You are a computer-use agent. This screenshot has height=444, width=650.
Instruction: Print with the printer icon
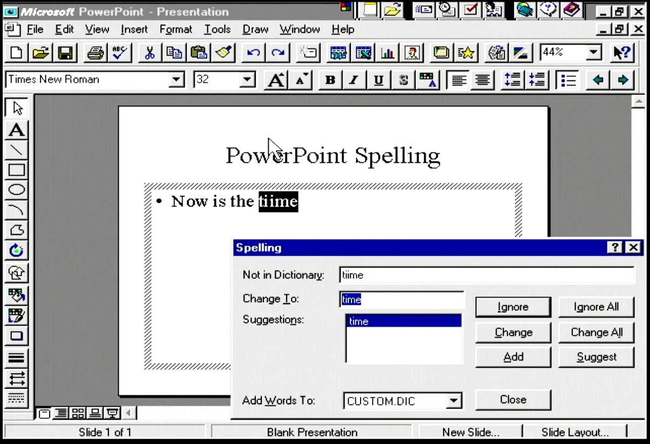point(96,53)
